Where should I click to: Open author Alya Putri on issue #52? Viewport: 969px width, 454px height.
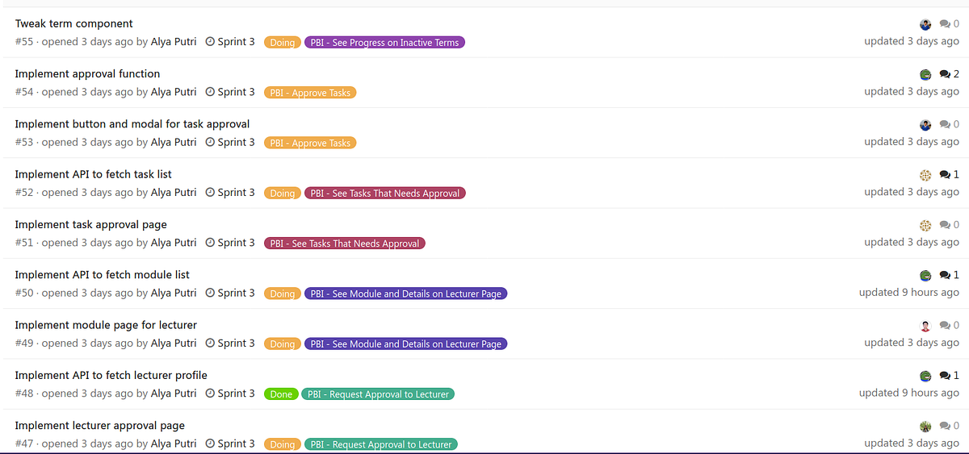pyautogui.click(x=174, y=193)
